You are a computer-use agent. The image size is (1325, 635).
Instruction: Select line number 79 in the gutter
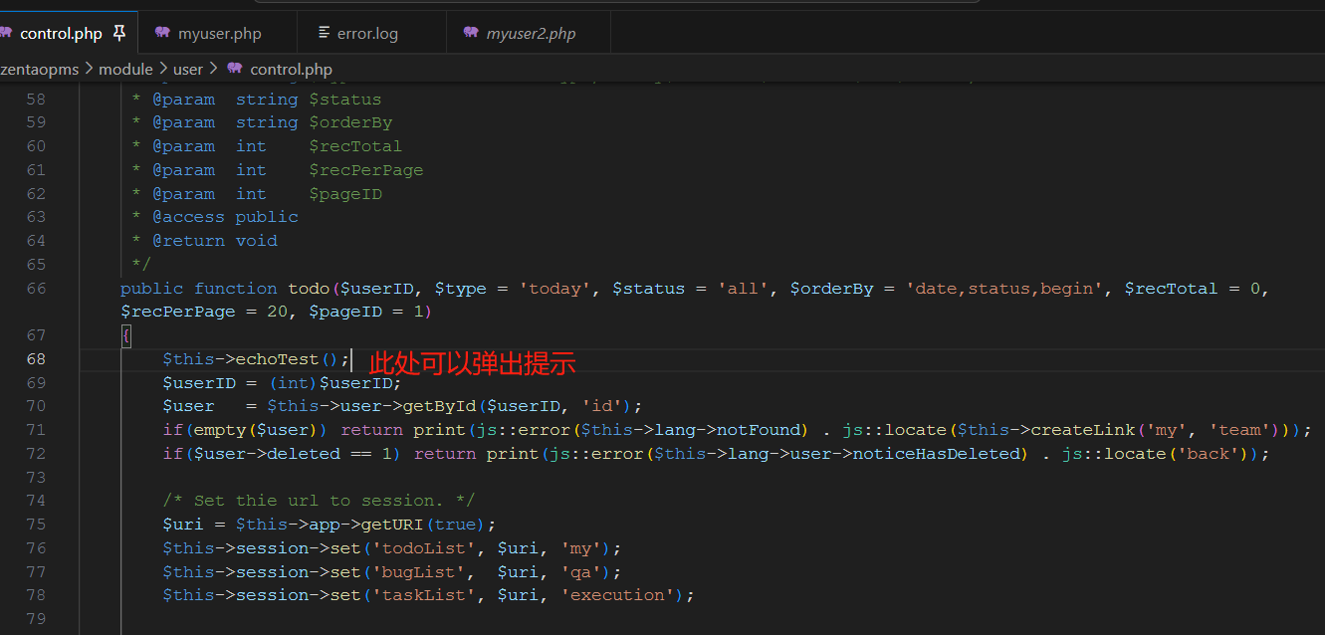point(36,619)
